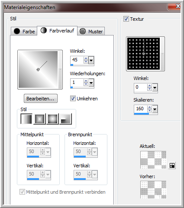
Task: Click the gradient sphere Farbverlauf tab icon
Action: 43,30
